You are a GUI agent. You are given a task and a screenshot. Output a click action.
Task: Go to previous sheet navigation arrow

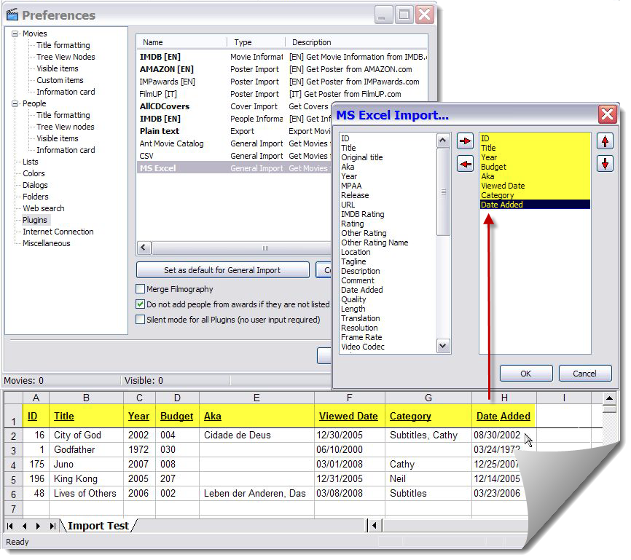tap(25, 526)
